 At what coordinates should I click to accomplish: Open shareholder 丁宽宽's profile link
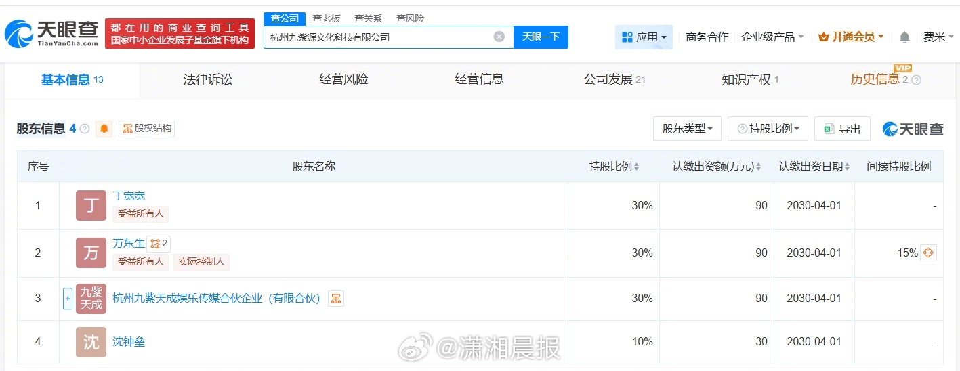pos(129,196)
